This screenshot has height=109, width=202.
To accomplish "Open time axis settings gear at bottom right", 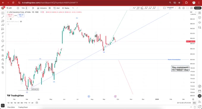I will pos(193,99).
